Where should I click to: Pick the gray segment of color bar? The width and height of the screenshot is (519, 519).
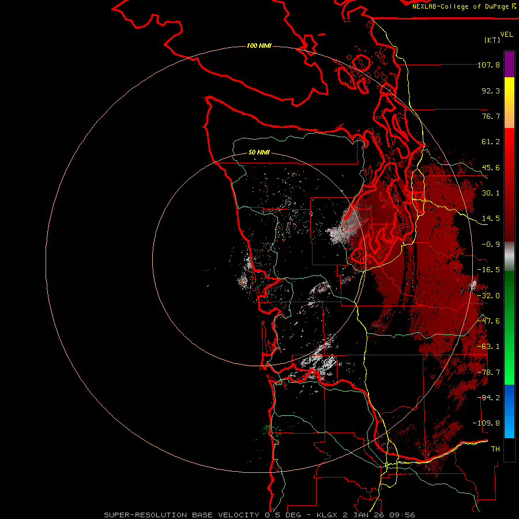[x=509, y=257]
